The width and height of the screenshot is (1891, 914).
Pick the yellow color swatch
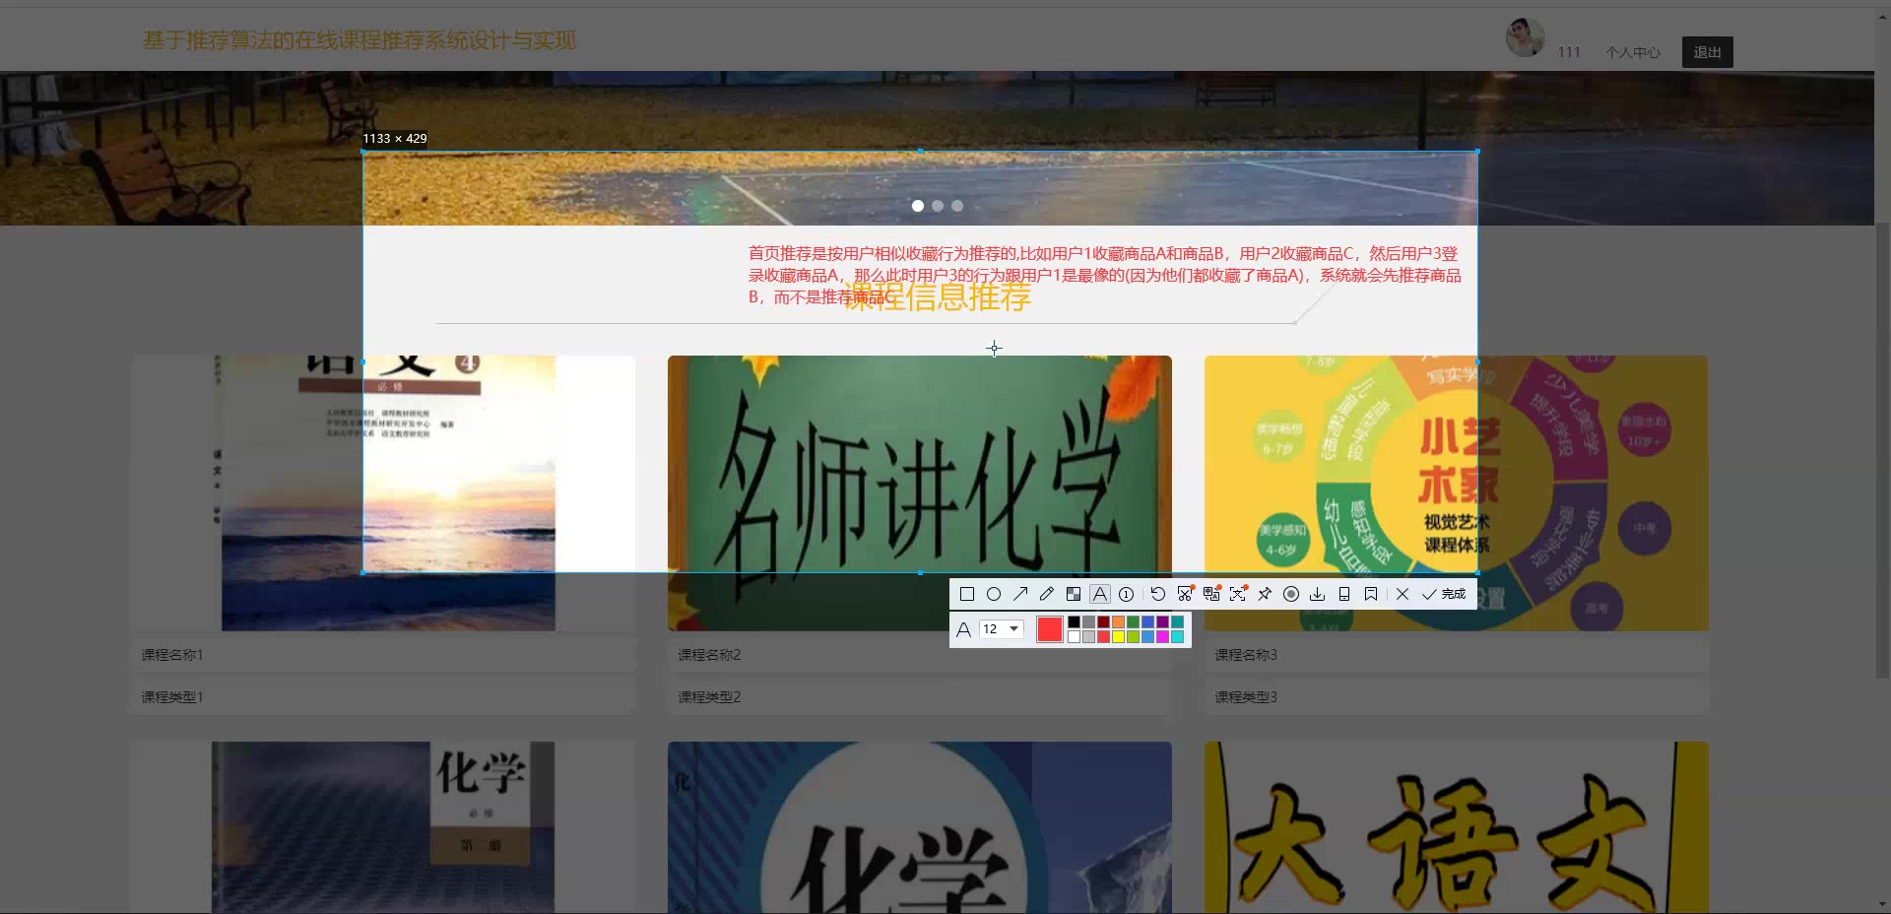1119,637
